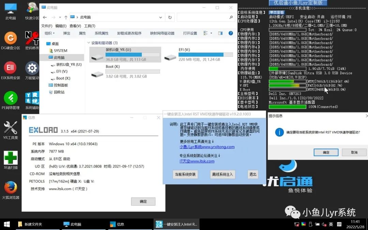Open Explorer help question mark icon
This screenshot has height=230, width=368.
(x=231, y=33)
